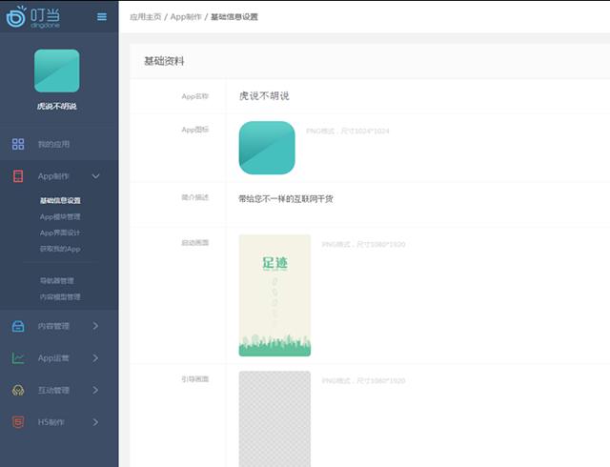Click the sidebar app avatar thumbnail

click(x=57, y=71)
